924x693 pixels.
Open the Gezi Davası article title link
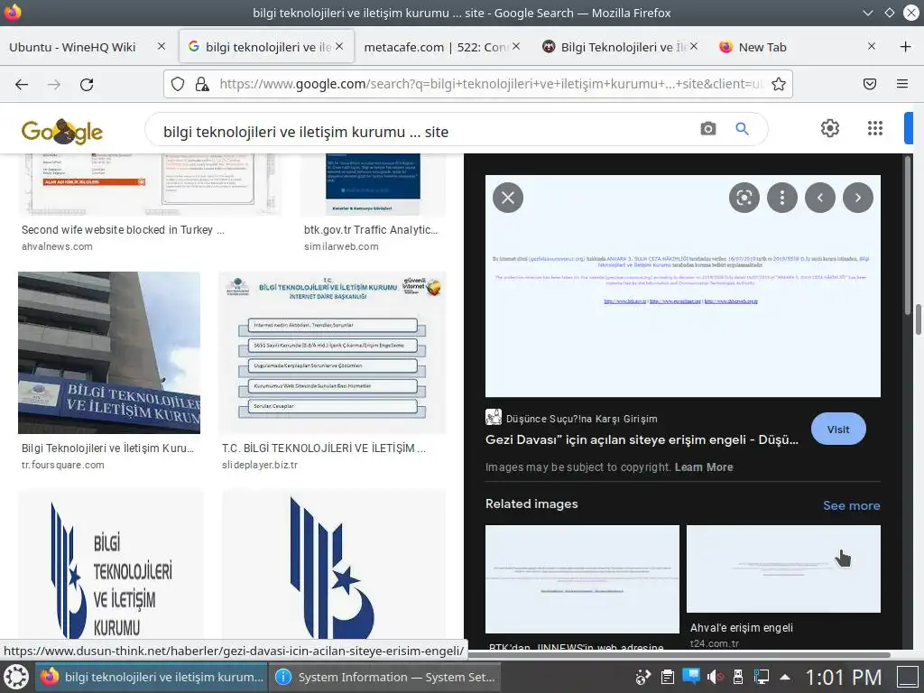[642, 439]
